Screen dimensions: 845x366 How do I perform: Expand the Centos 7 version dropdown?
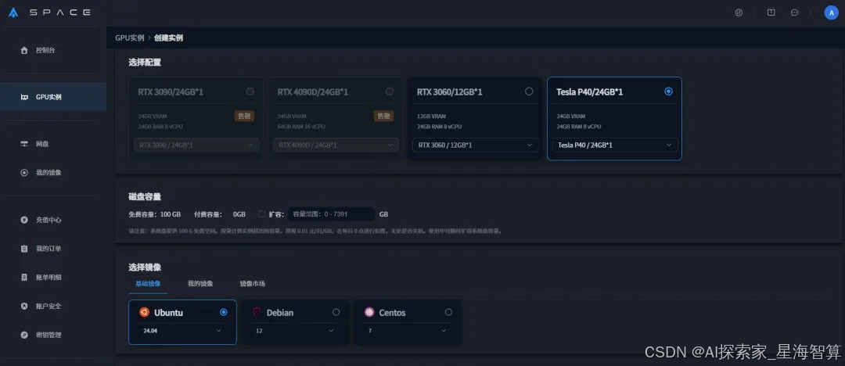point(408,331)
